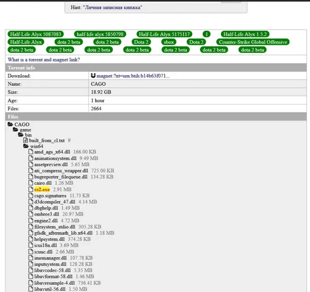310x292 pixels.
Task: Open the Half-Life Alyx 5087083 tag
Action: coord(36,34)
